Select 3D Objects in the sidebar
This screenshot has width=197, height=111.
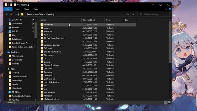click(x=16, y=92)
